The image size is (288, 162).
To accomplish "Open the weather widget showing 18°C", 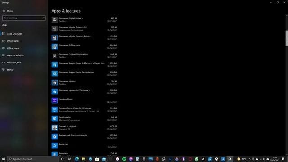I will click(x=242, y=159).
